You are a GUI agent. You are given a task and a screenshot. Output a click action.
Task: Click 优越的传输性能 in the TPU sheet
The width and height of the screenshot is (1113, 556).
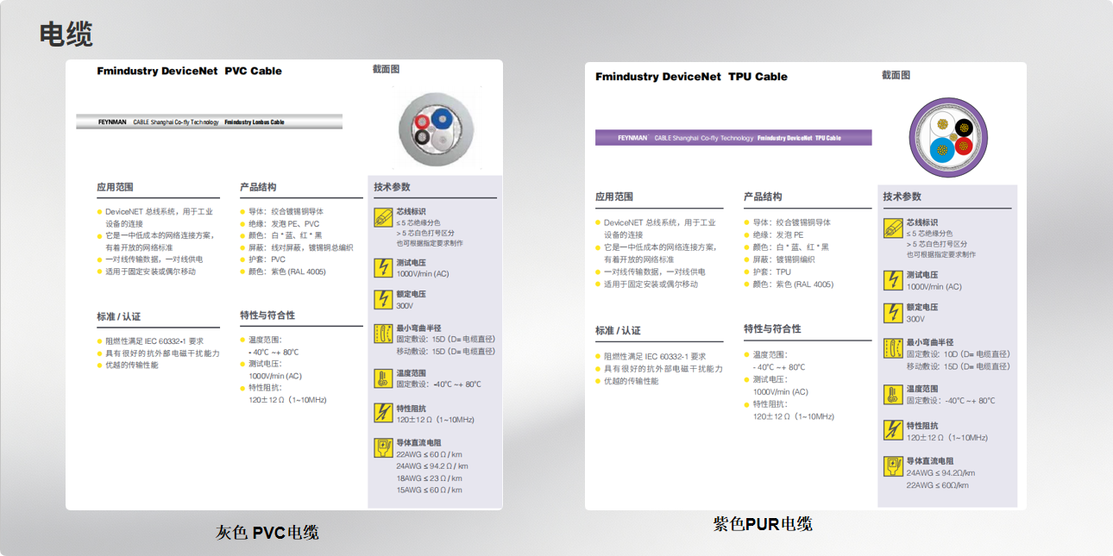(x=631, y=381)
